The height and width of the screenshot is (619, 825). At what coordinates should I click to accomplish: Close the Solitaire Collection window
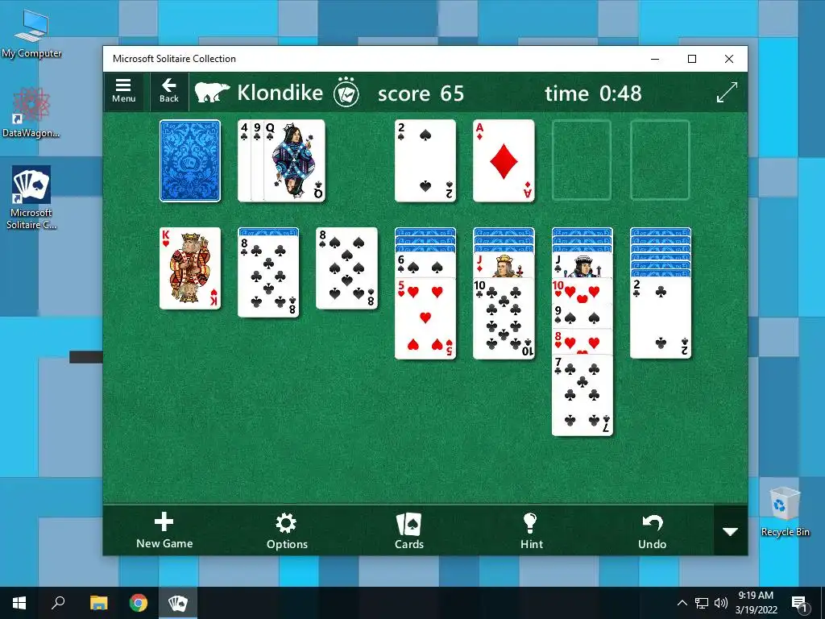728,59
